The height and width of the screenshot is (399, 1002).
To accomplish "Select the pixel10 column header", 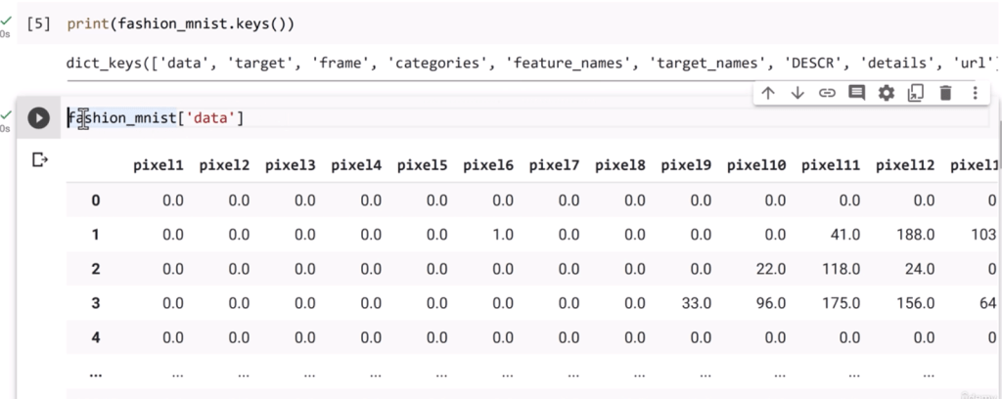I will (756, 165).
